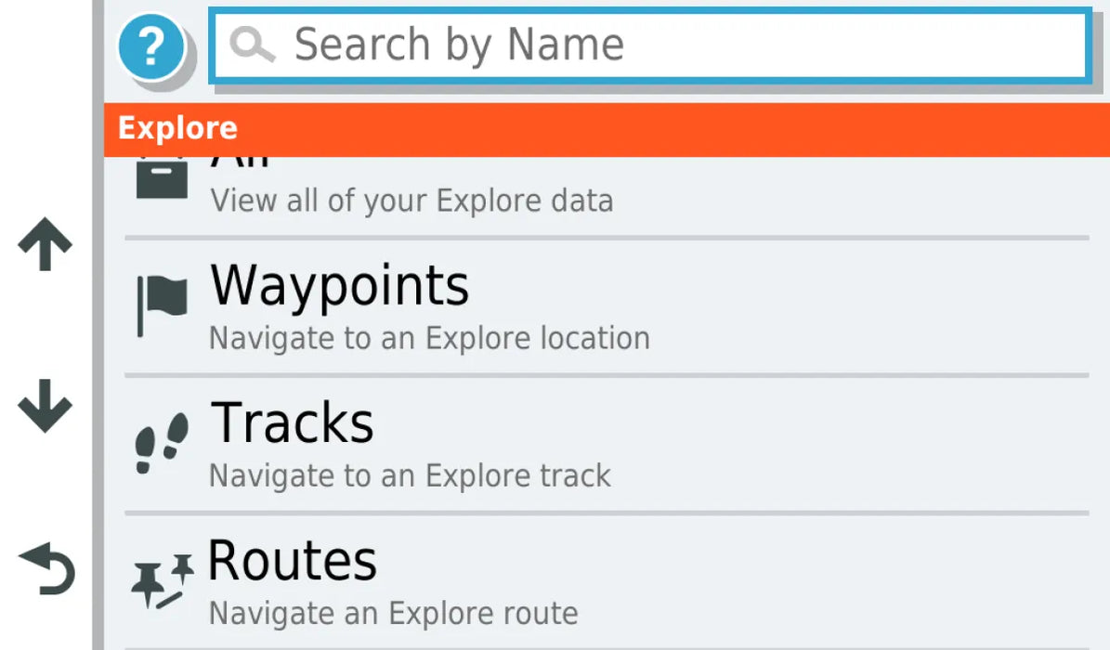Focus the Search by Name field
Viewport: 1110px width, 650px height.
pos(650,45)
